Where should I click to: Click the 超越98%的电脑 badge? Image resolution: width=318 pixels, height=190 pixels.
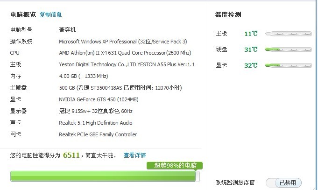[x=175, y=165]
